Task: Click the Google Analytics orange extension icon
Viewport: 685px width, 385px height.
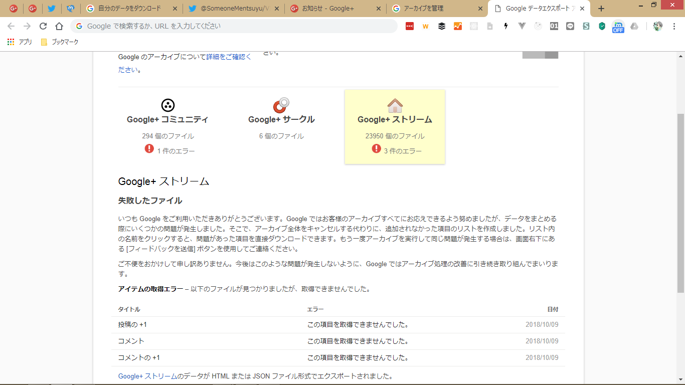Action: click(457, 27)
